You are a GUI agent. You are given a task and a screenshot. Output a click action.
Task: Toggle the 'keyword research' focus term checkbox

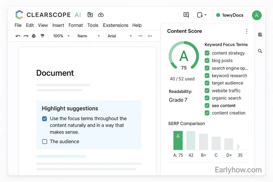click(x=207, y=76)
